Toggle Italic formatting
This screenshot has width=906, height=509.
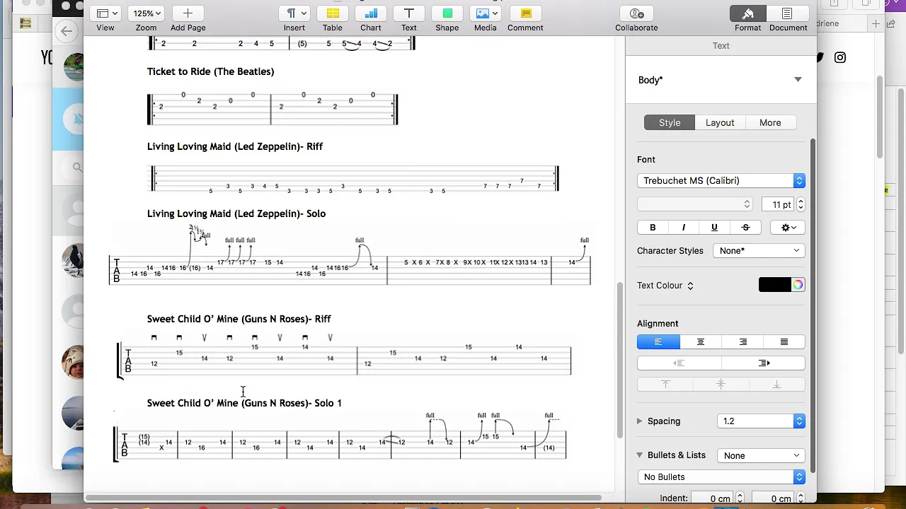[683, 227]
